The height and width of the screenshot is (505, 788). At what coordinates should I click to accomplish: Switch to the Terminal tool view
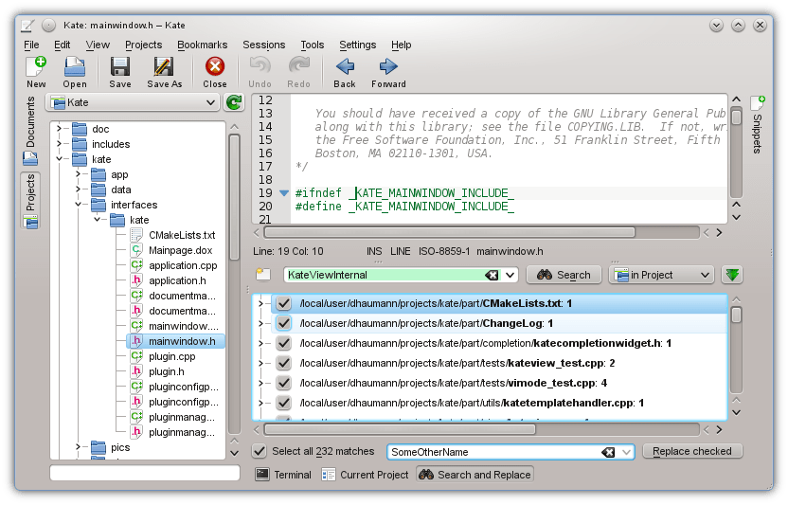click(283, 475)
